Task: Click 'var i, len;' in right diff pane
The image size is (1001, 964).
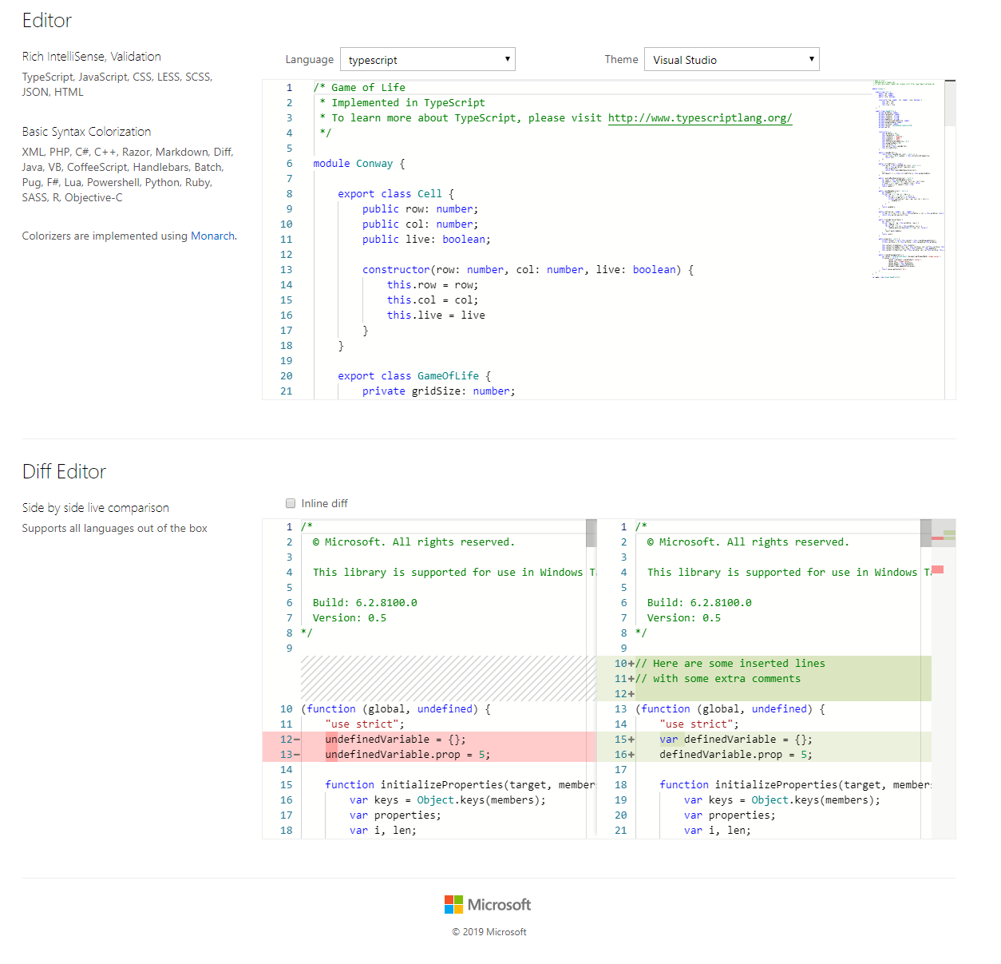Action: pos(718,831)
